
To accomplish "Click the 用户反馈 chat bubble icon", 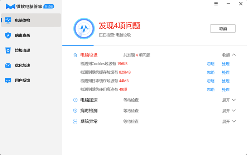I will pyautogui.click(x=8, y=81).
